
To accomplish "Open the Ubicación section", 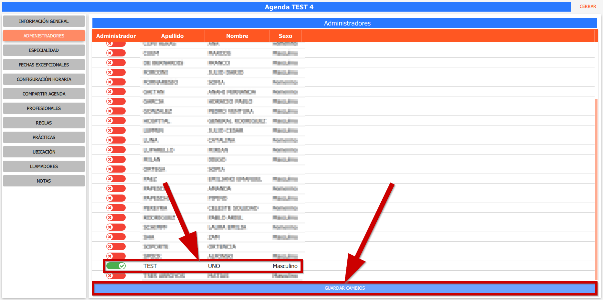I will coord(44,152).
